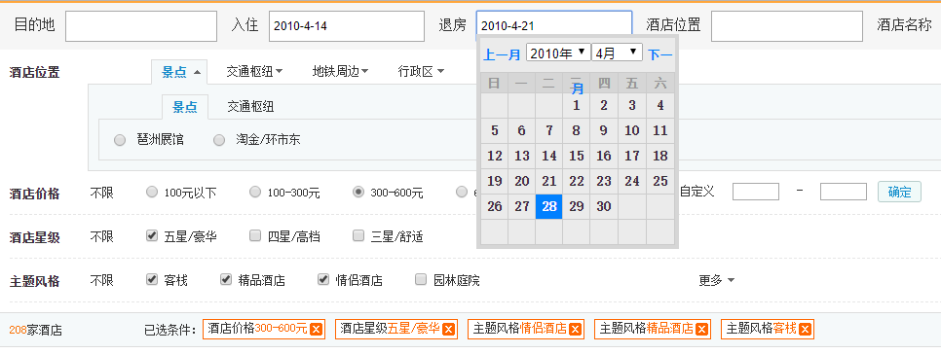Expand 更多 theme style options
This screenshot has width=941, height=354.
tap(717, 280)
